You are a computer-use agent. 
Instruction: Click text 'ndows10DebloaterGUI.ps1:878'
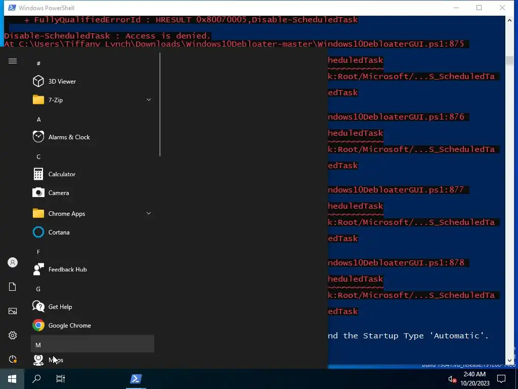click(x=396, y=263)
